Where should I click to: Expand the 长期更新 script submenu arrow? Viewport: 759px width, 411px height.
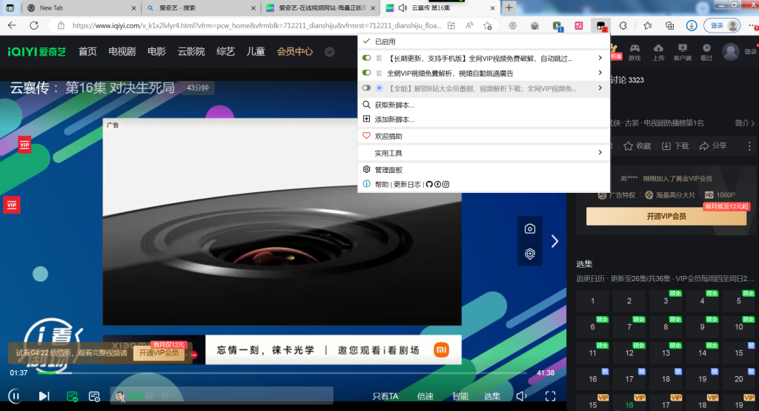click(x=600, y=58)
